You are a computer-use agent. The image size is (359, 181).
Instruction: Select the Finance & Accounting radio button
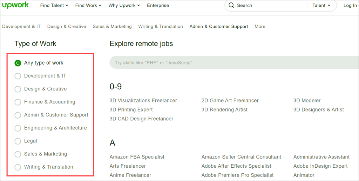[x=18, y=102]
